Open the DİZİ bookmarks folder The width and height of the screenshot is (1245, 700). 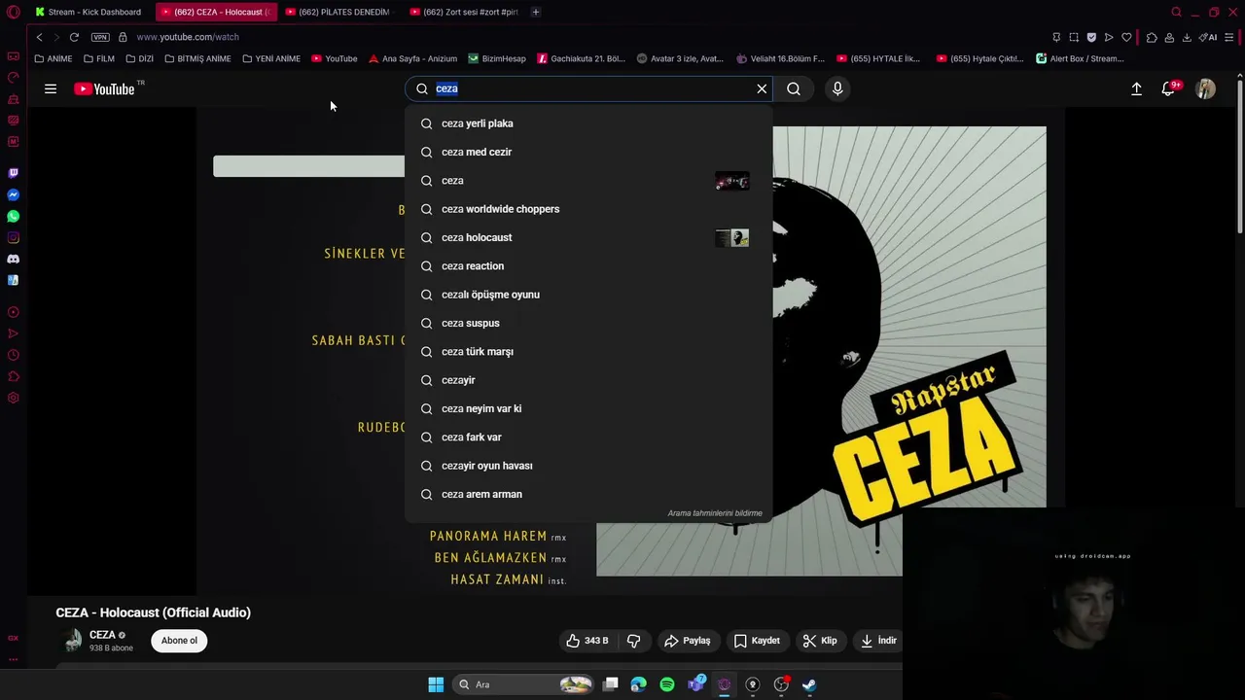(140, 58)
